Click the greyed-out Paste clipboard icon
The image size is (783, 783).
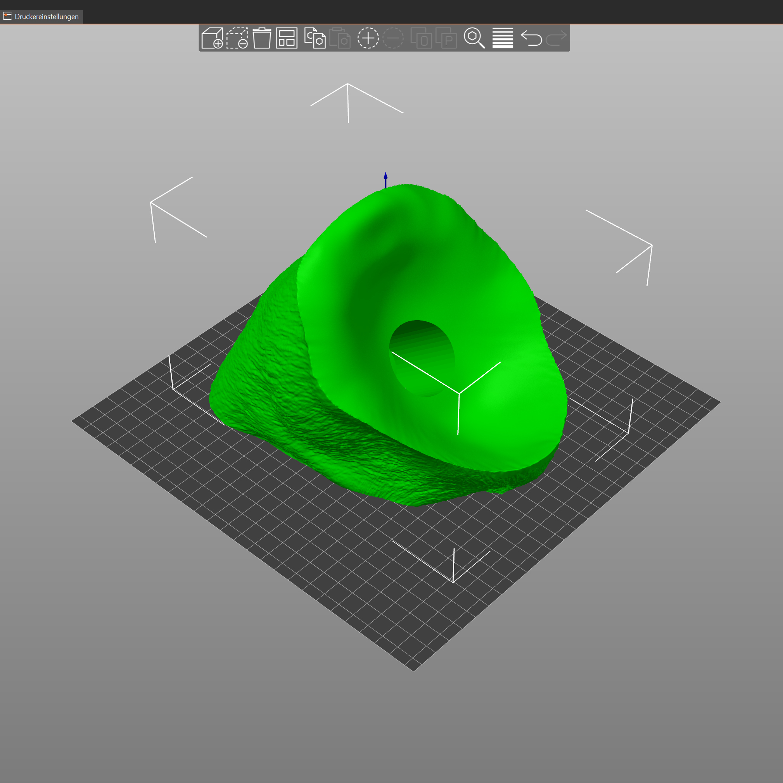pyautogui.click(x=340, y=38)
